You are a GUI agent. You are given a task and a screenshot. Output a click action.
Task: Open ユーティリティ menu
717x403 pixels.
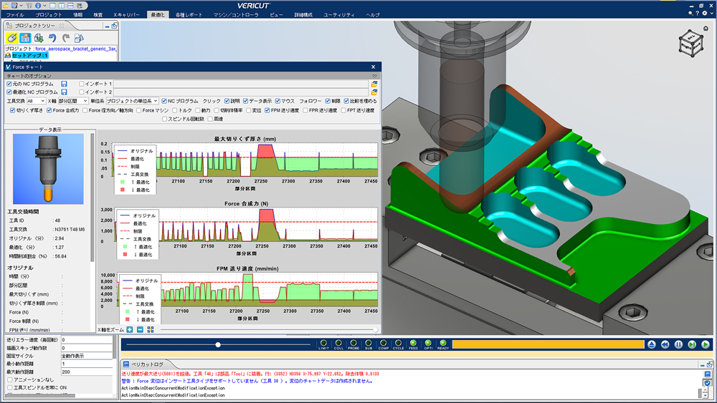point(339,14)
